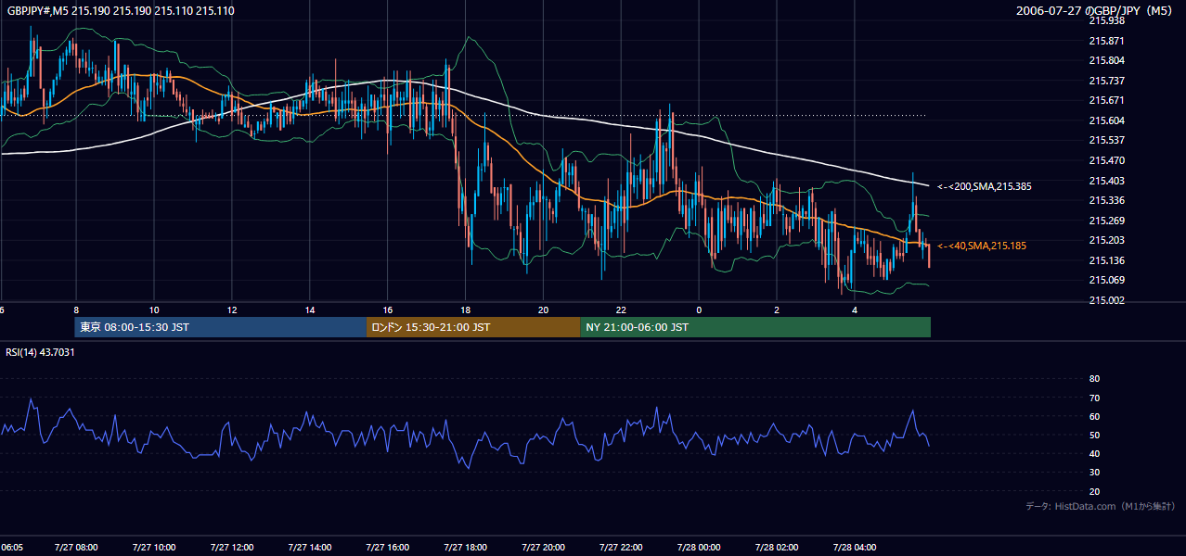
Task: Click price axis value 215.737
Action: 1106,81
